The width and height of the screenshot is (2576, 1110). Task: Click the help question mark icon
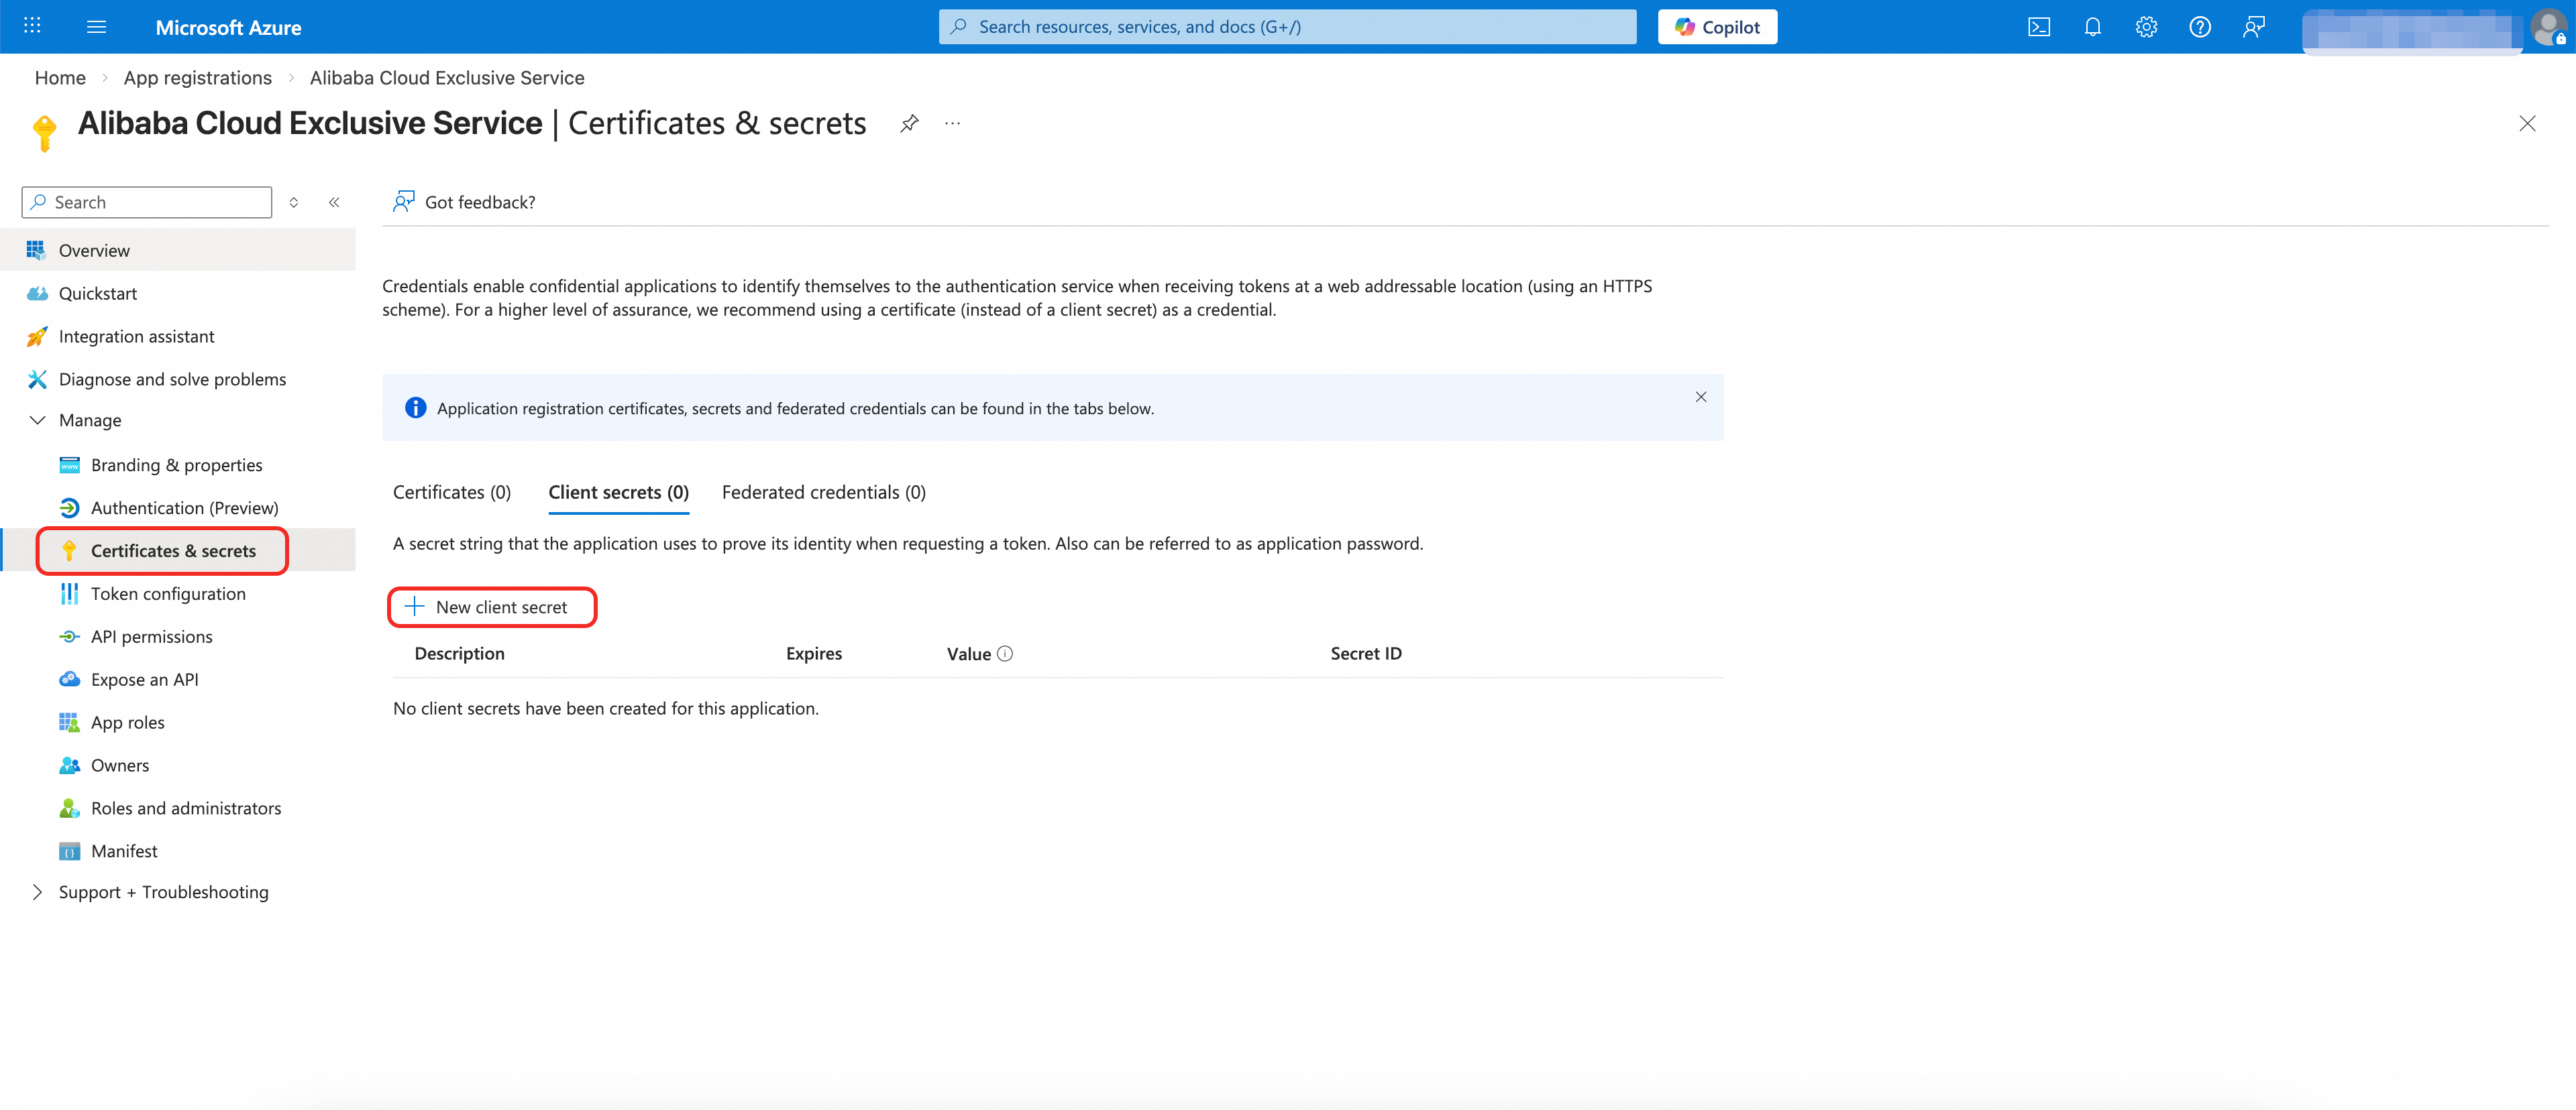click(x=2199, y=27)
